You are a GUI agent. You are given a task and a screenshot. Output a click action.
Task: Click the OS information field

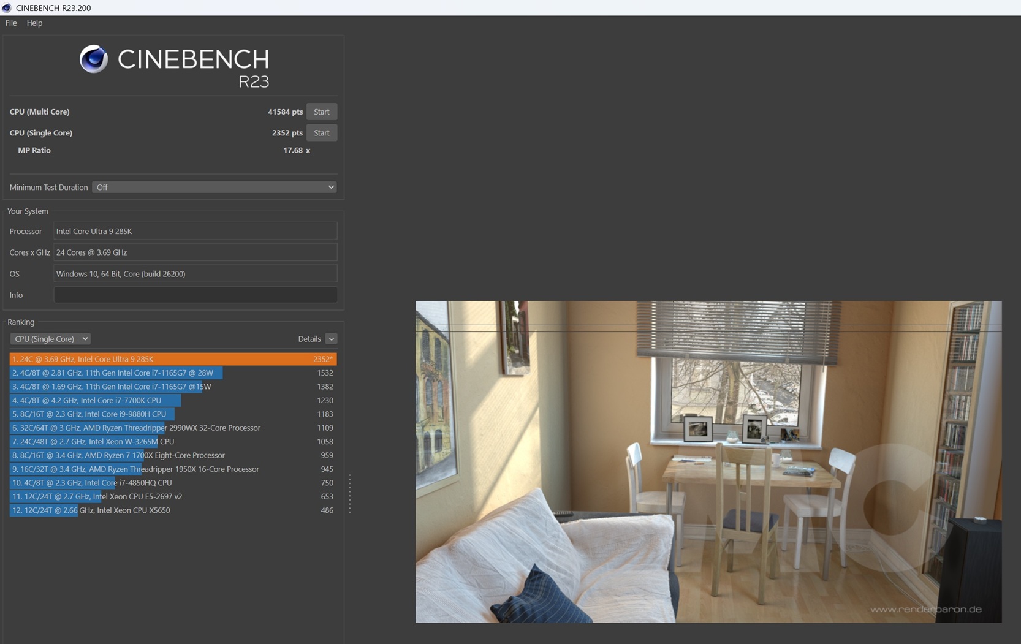[195, 274]
